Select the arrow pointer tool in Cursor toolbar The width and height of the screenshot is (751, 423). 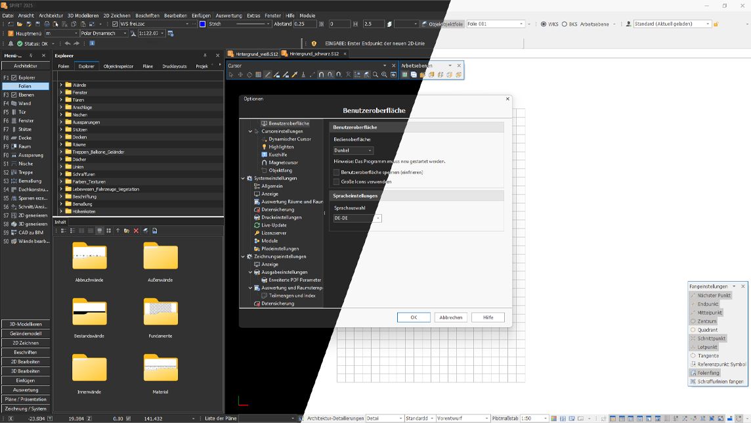coord(231,75)
